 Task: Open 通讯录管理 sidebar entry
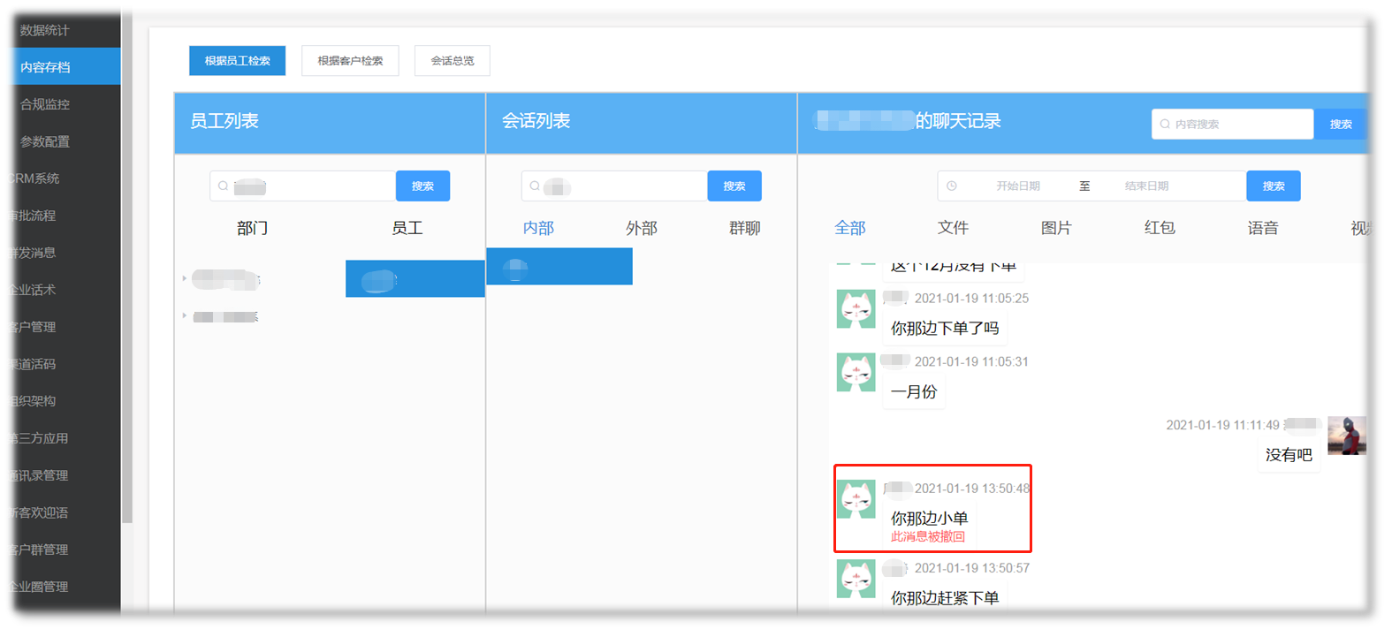pos(38,475)
